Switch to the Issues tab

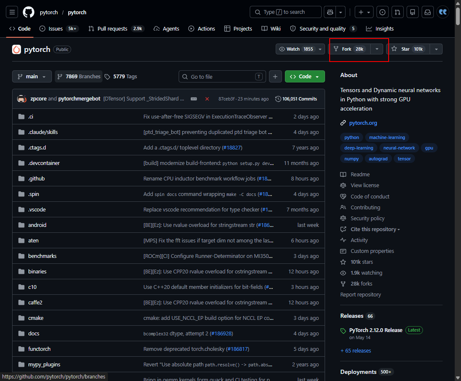point(59,28)
